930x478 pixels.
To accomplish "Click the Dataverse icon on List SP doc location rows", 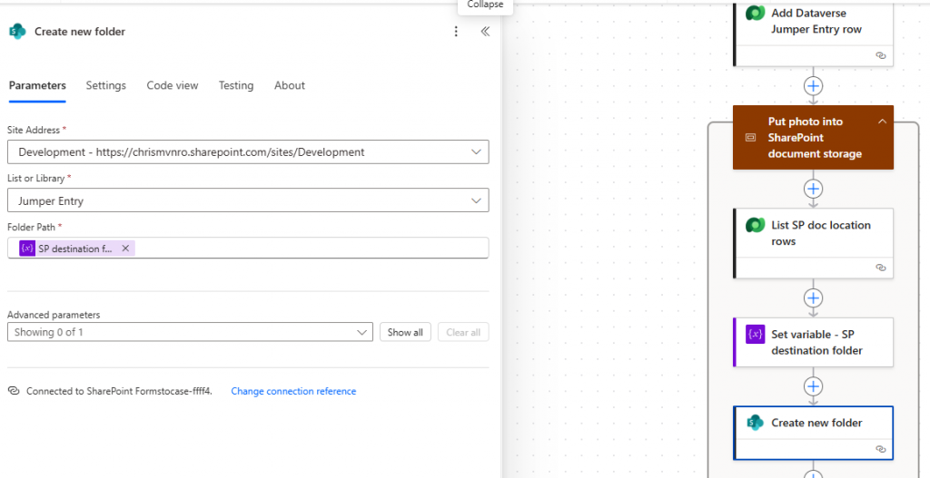I will click(755, 226).
